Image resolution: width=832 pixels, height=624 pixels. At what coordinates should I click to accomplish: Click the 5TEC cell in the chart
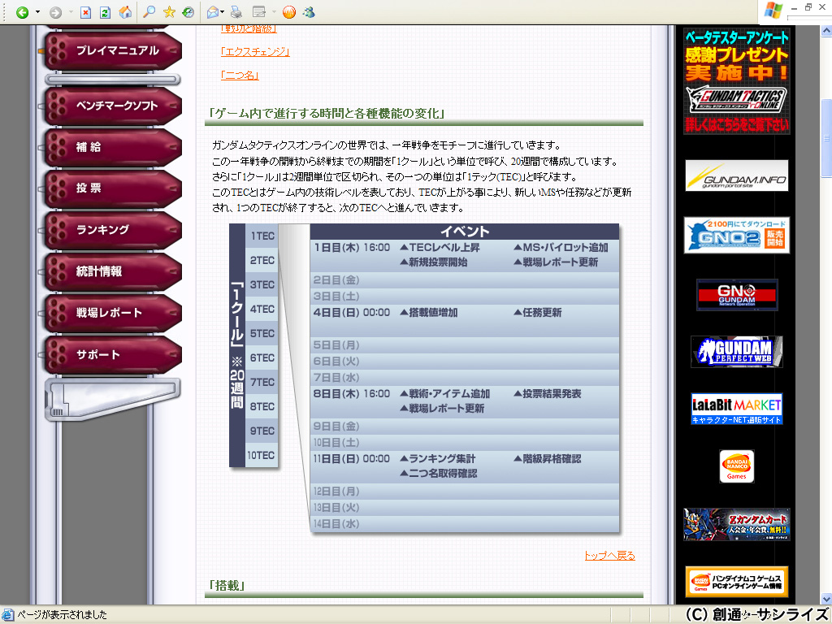(262, 334)
